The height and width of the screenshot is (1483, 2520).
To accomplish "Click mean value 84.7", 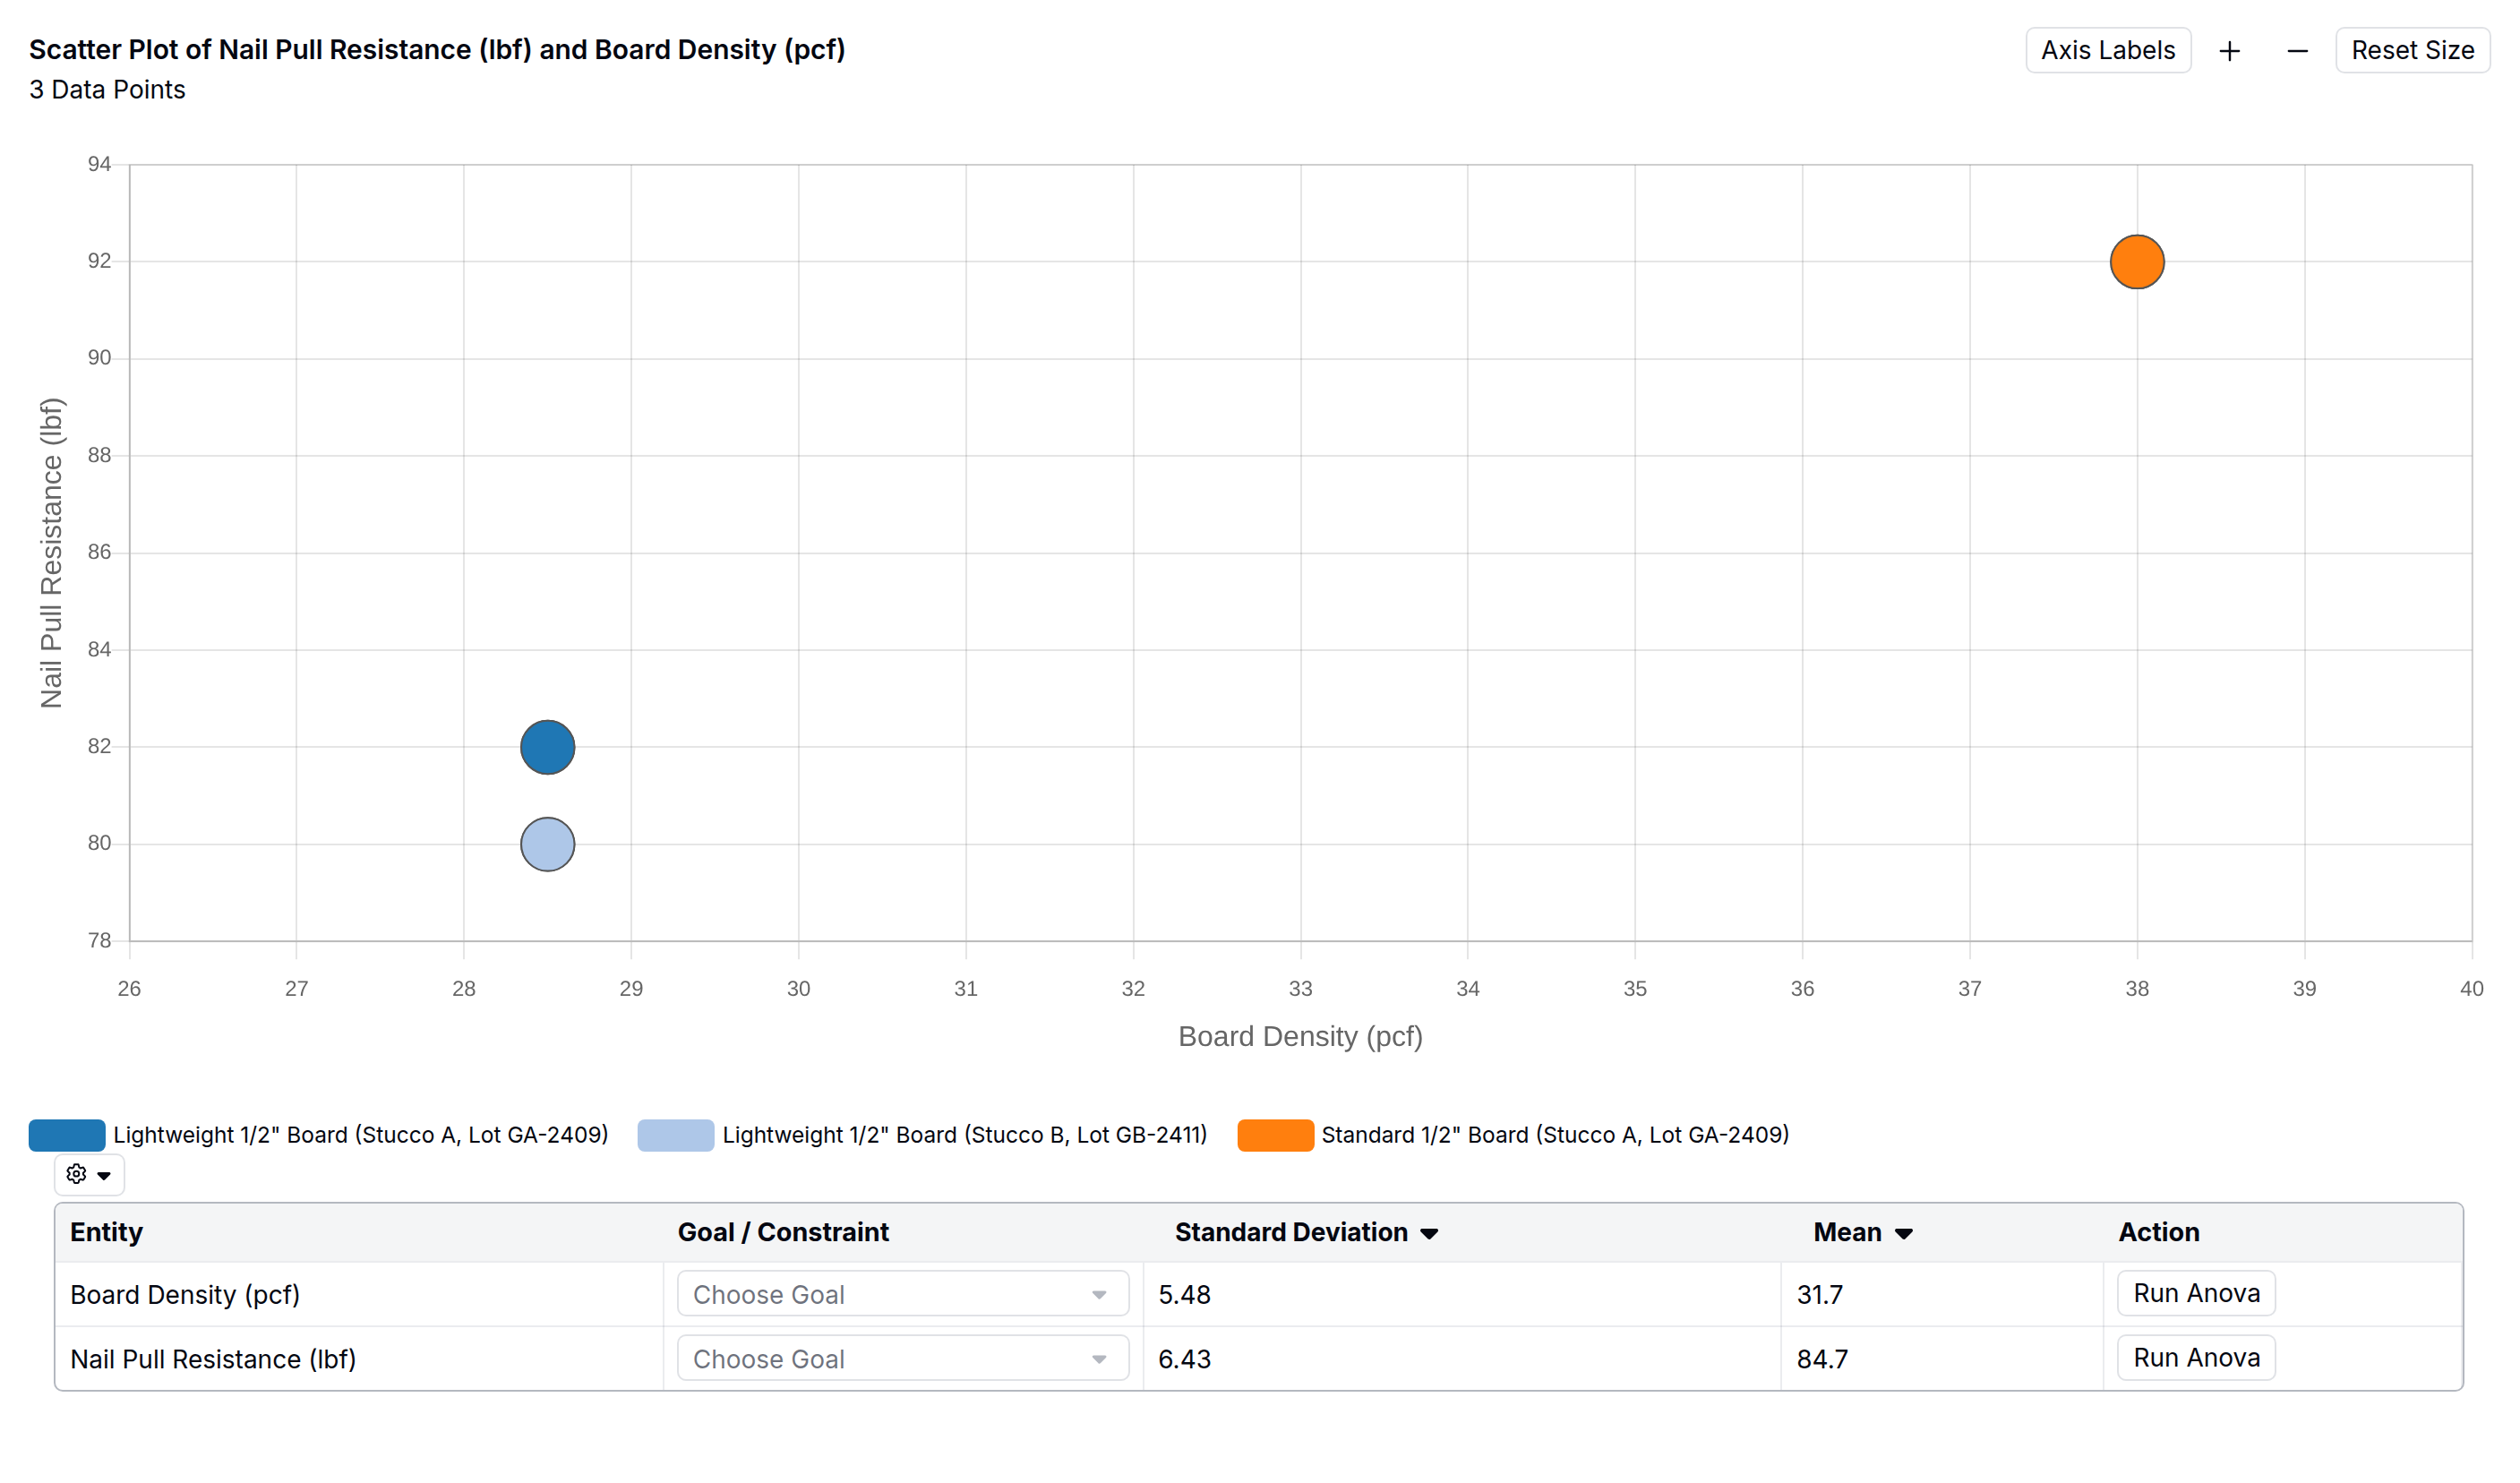I will 1822,1359.
